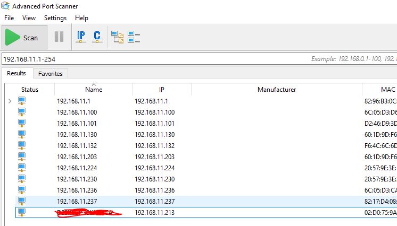Click the class C subnet icon
This screenshot has height=226, width=397.
click(x=97, y=37)
